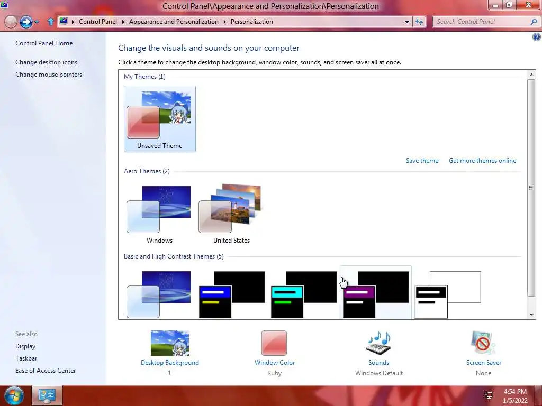Viewport: 542px width, 406px height.
Task: Open the Ruby Window Color swatch
Action: (x=274, y=343)
